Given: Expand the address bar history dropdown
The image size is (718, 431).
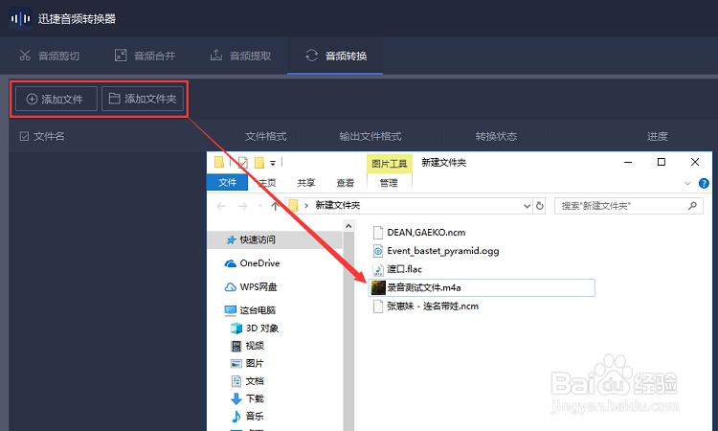Looking at the screenshot, I should (527, 206).
